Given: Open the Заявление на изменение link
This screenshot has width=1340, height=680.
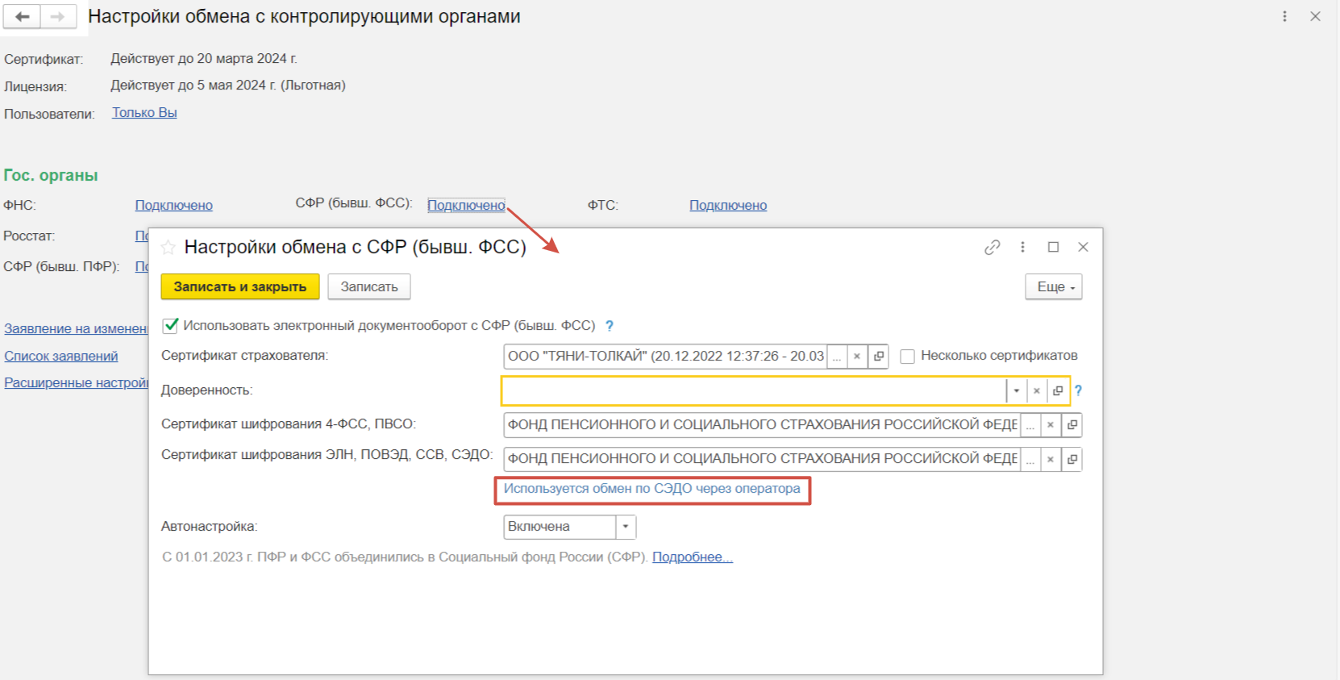Looking at the screenshot, I should [x=76, y=329].
